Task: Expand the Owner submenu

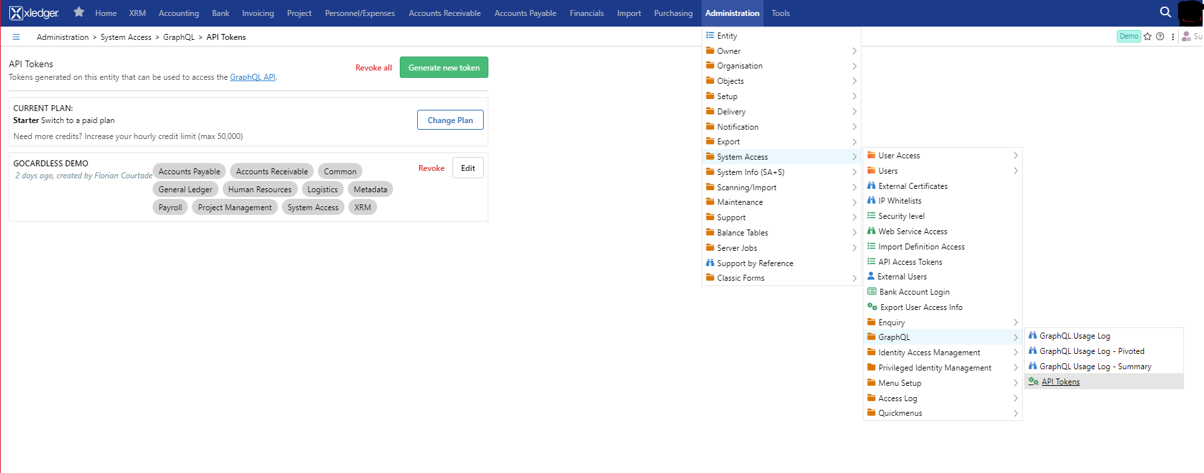Action: (x=728, y=51)
